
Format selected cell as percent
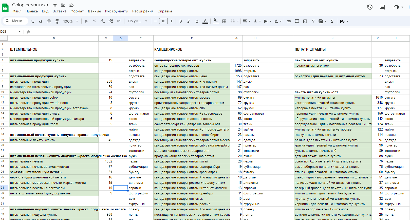click(95, 21)
